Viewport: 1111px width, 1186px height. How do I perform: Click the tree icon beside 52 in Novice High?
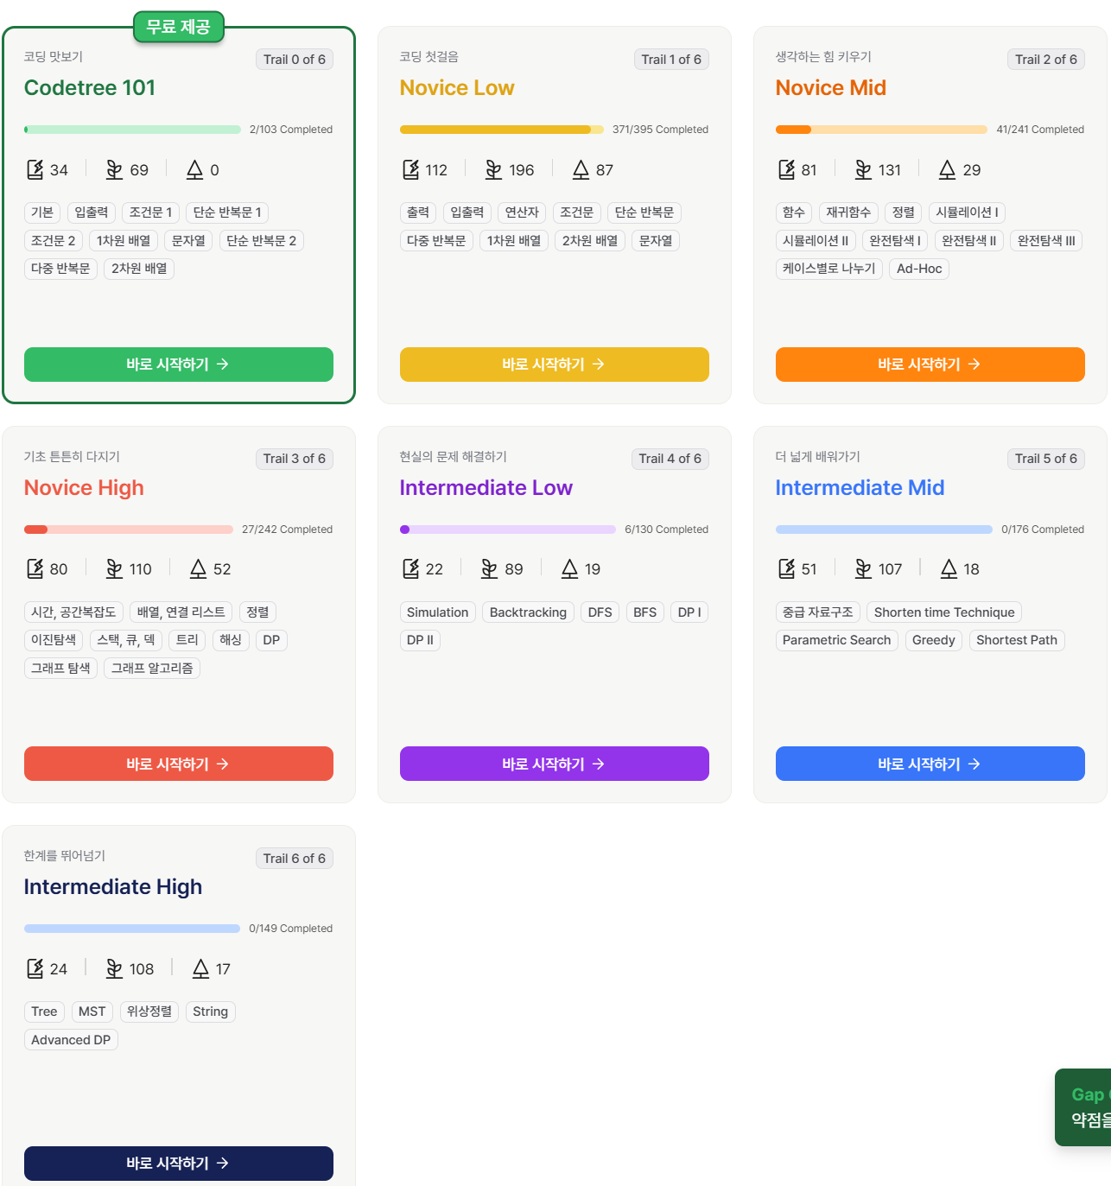(x=198, y=568)
